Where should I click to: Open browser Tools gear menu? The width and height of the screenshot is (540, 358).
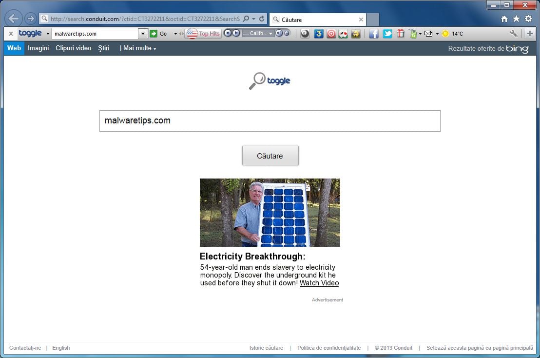click(528, 19)
